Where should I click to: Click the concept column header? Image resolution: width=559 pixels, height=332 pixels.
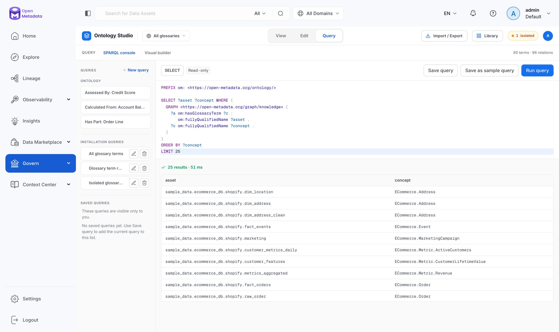(x=403, y=180)
